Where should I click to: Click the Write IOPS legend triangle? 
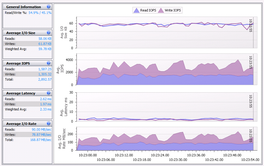point(161,11)
